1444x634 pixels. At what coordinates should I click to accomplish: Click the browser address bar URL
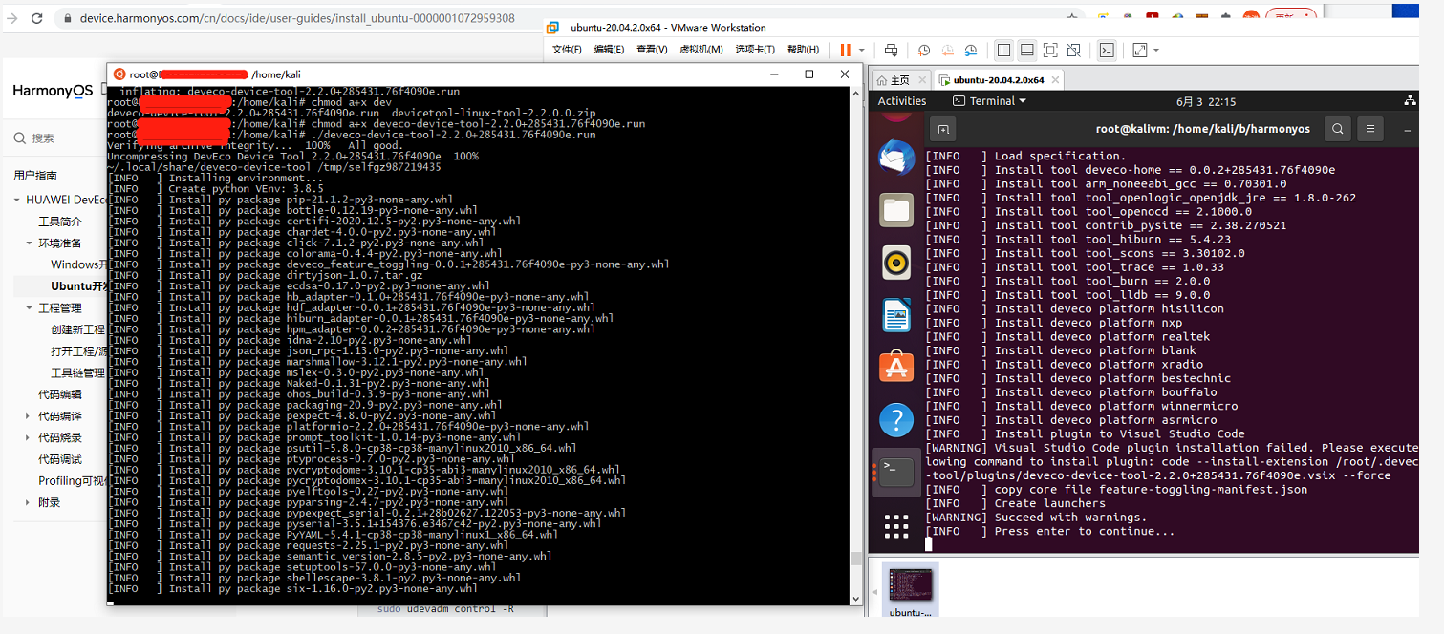click(297, 18)
